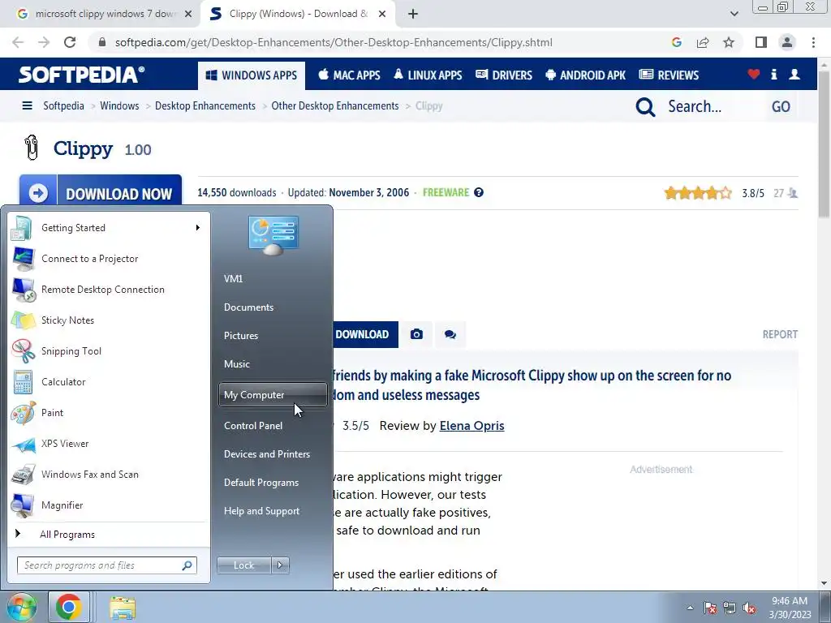Open Chrome three-dot menu
Image resolution: width=831 pixels, height=623 pixels.
click(813, 42)
